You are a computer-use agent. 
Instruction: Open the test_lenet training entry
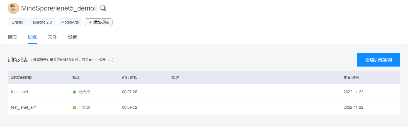tap(19, 92)
